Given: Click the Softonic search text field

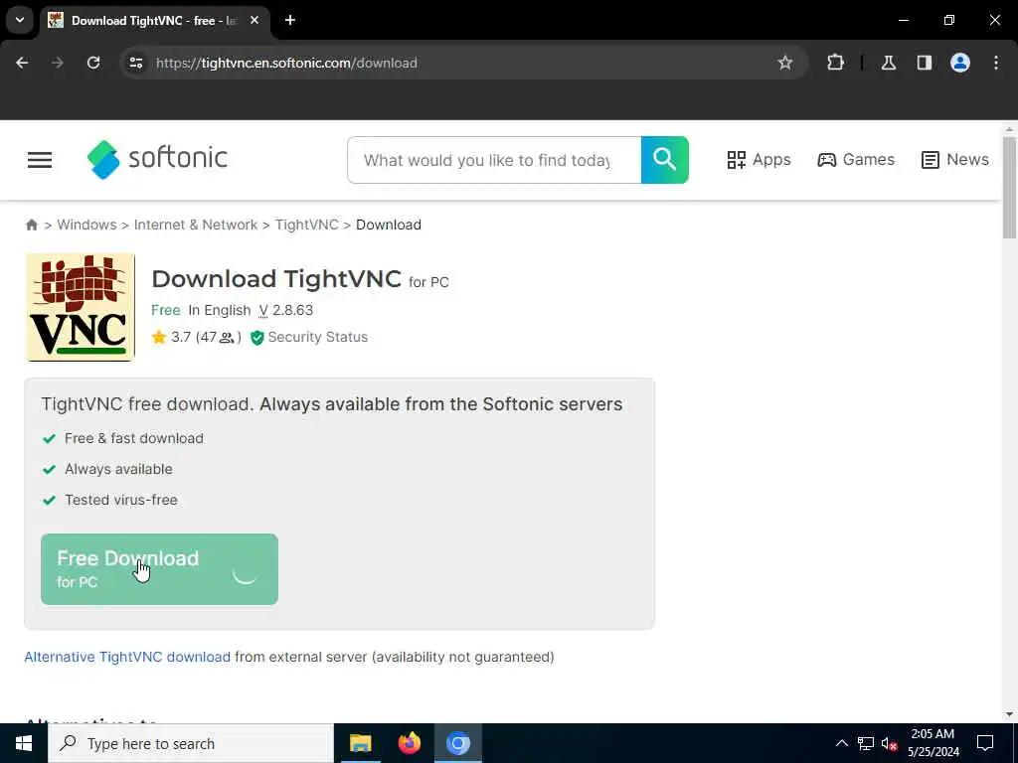Looking at the screenshot, I should click(494, 160).
